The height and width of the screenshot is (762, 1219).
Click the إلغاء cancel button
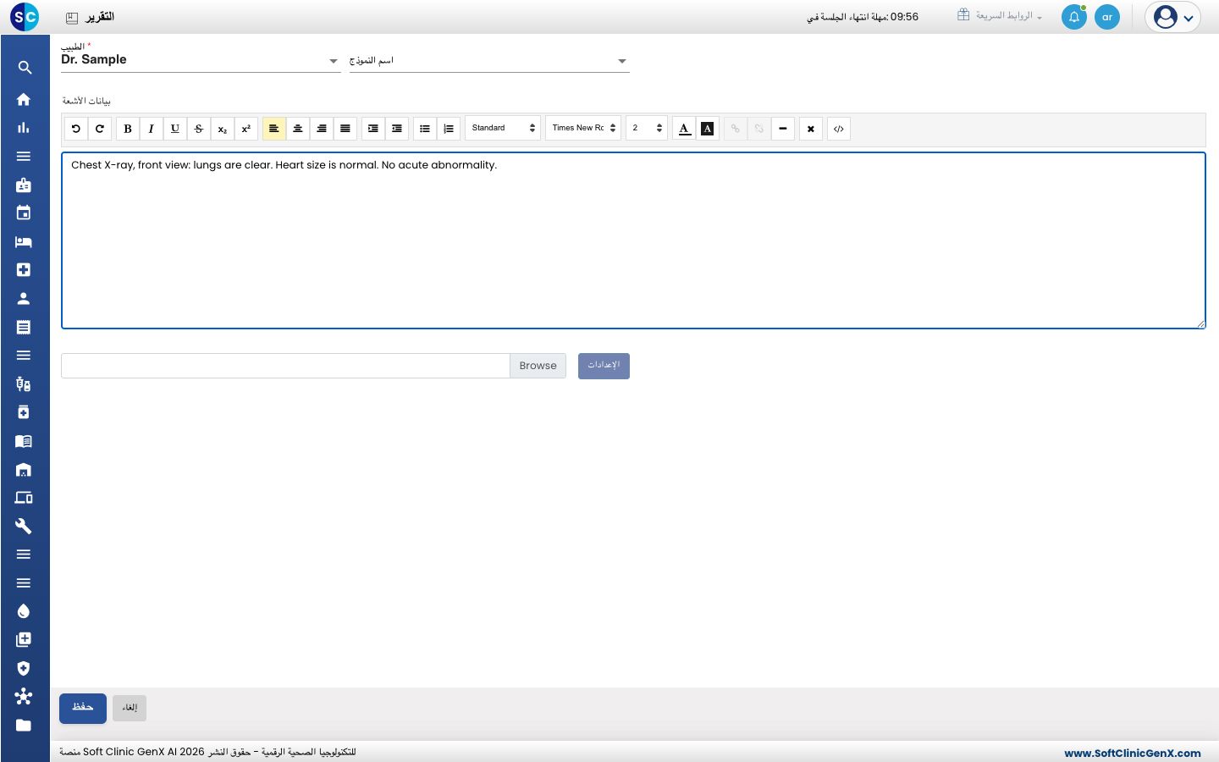pos(130,709)
